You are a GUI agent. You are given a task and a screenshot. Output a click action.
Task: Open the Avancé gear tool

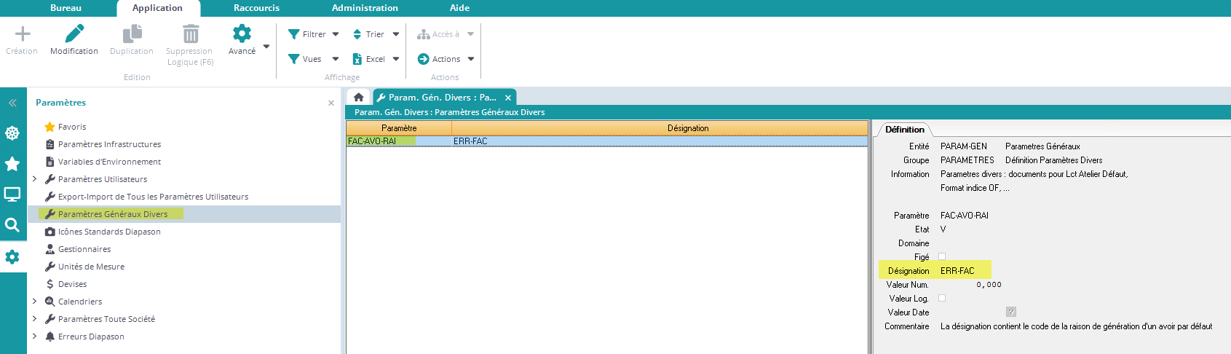coord(242,34)
